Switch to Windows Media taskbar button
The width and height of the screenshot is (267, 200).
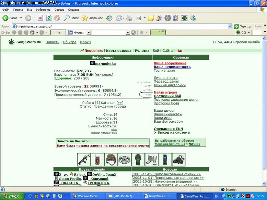[x=88, y=196]
